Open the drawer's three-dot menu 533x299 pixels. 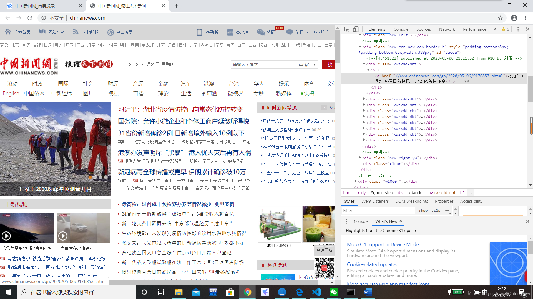click(346, 221)
